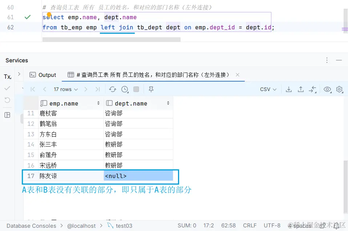Click test03 console breadcrumb
Screen dimensions: 348x231
(120, 226)
